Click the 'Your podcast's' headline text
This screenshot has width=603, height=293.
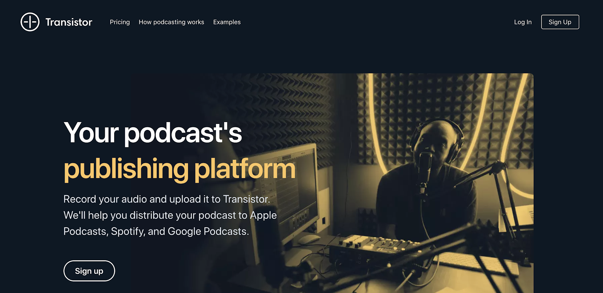(x=153, y=133)
